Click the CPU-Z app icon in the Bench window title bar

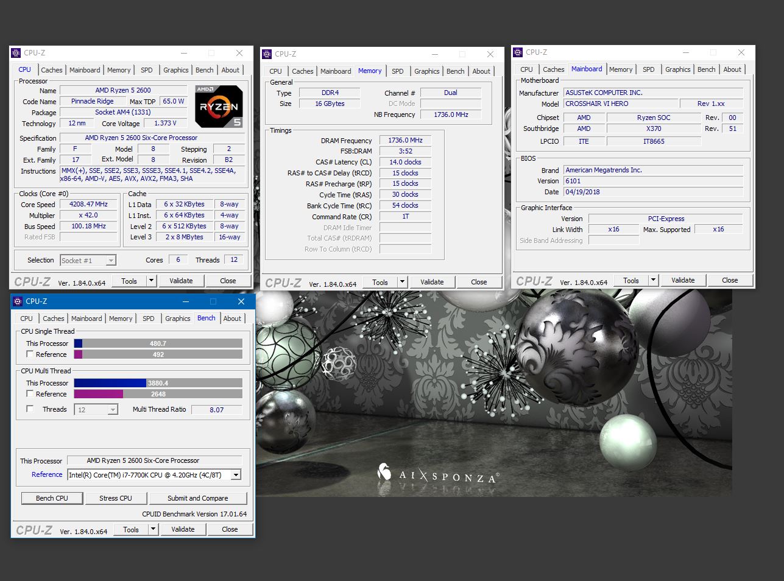click(x=18, y=301)
